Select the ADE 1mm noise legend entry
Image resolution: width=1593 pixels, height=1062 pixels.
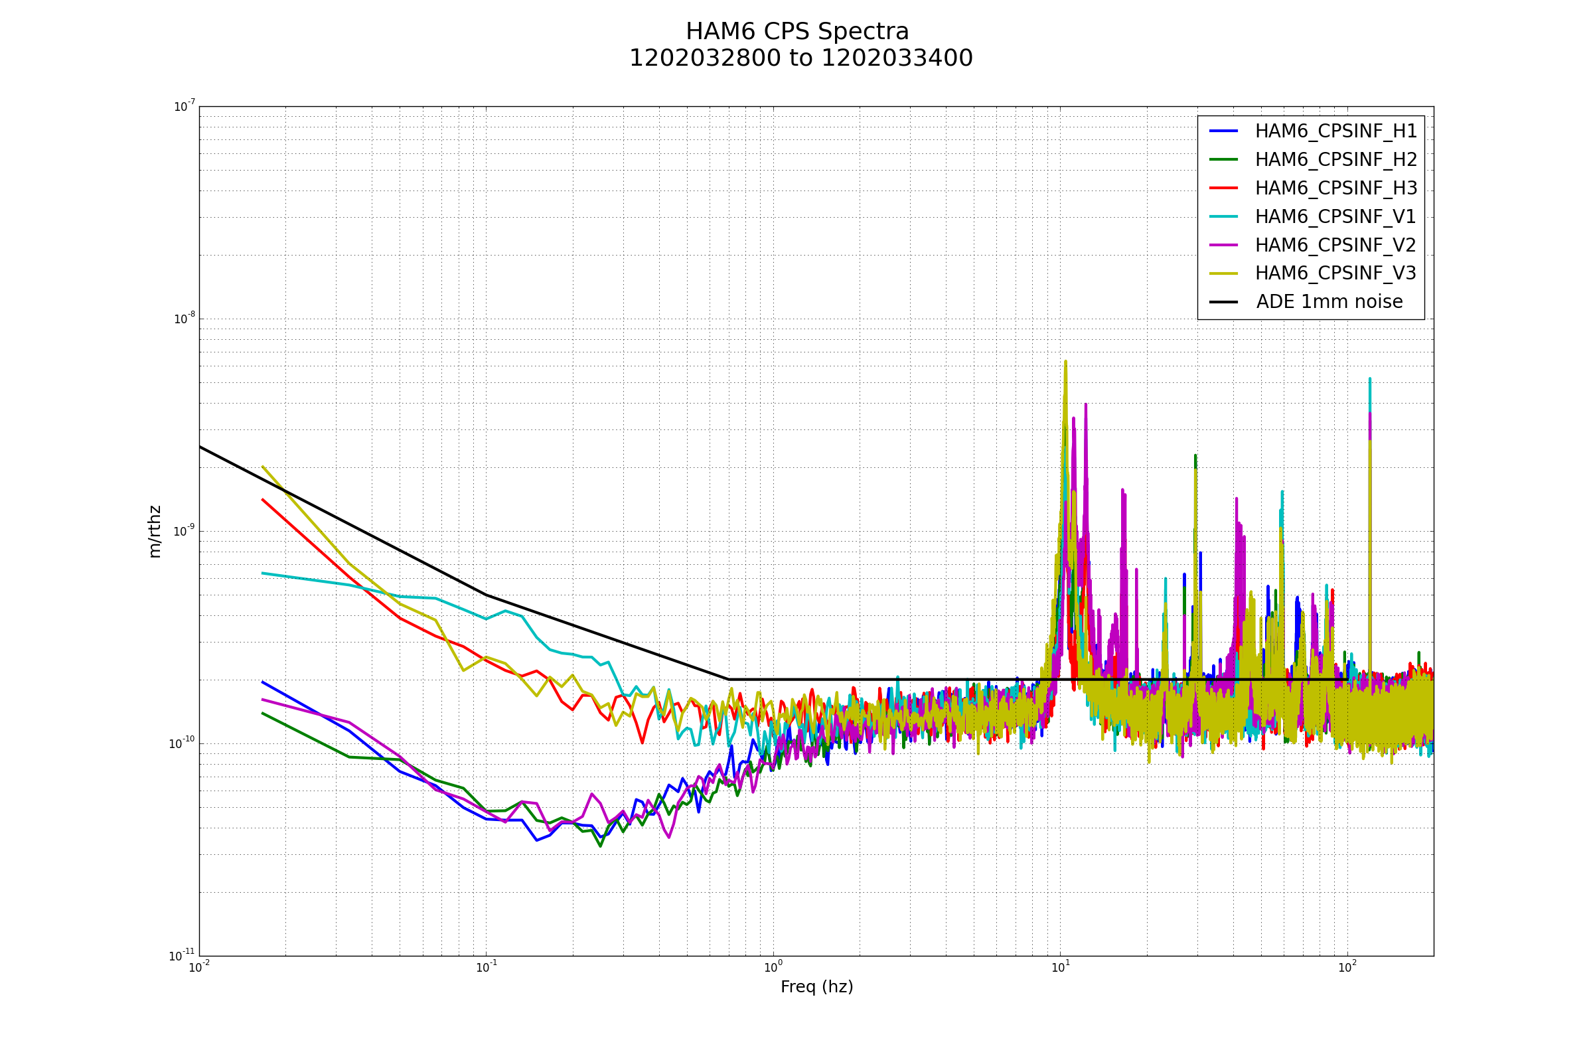1329,302
